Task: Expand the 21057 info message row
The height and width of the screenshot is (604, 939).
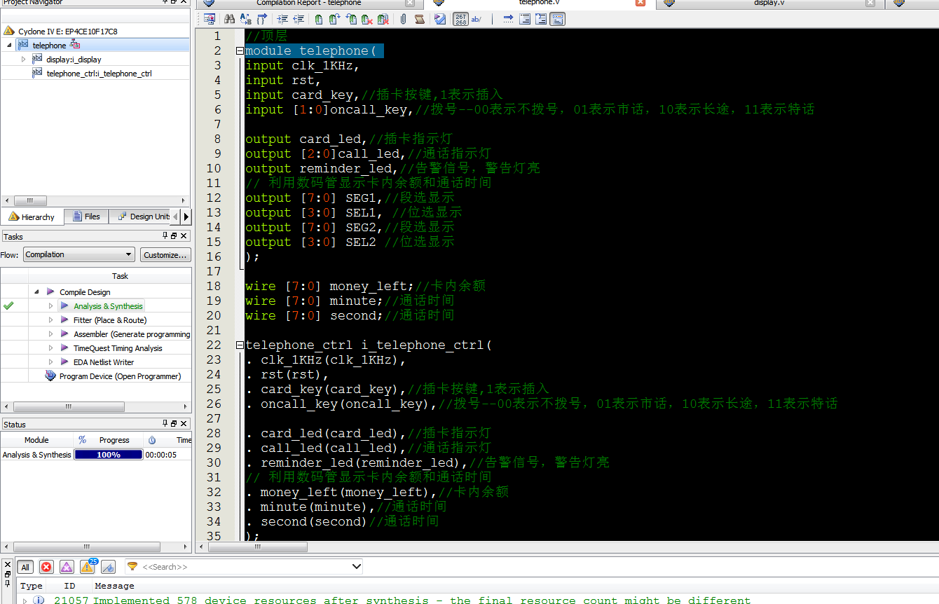Action: 25,600
